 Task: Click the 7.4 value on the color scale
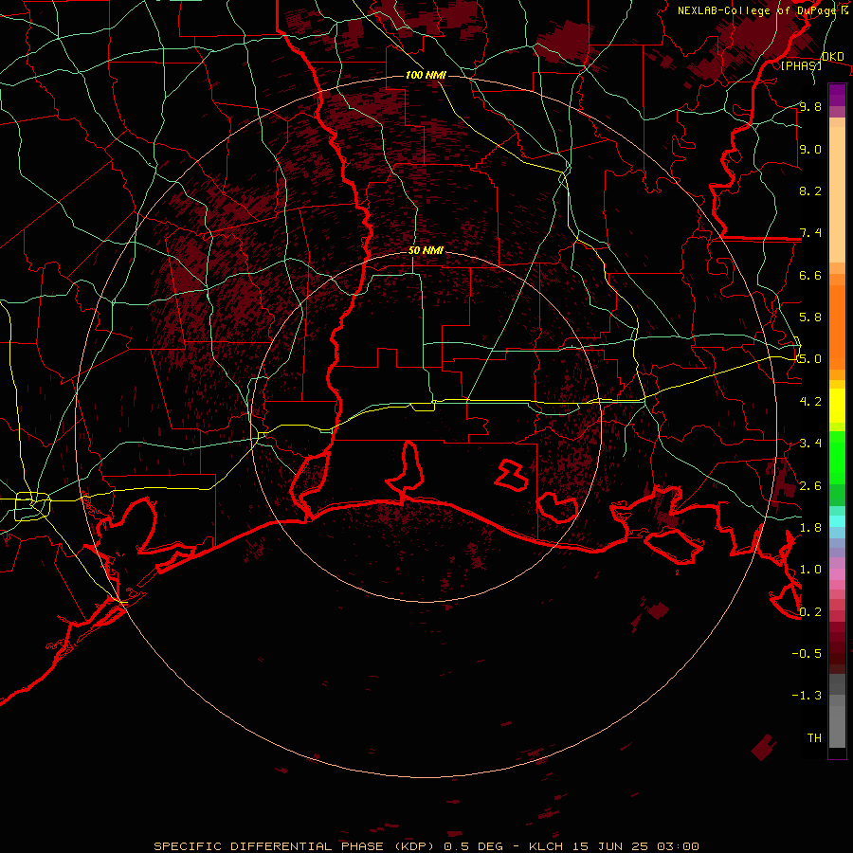coord(810,233)
